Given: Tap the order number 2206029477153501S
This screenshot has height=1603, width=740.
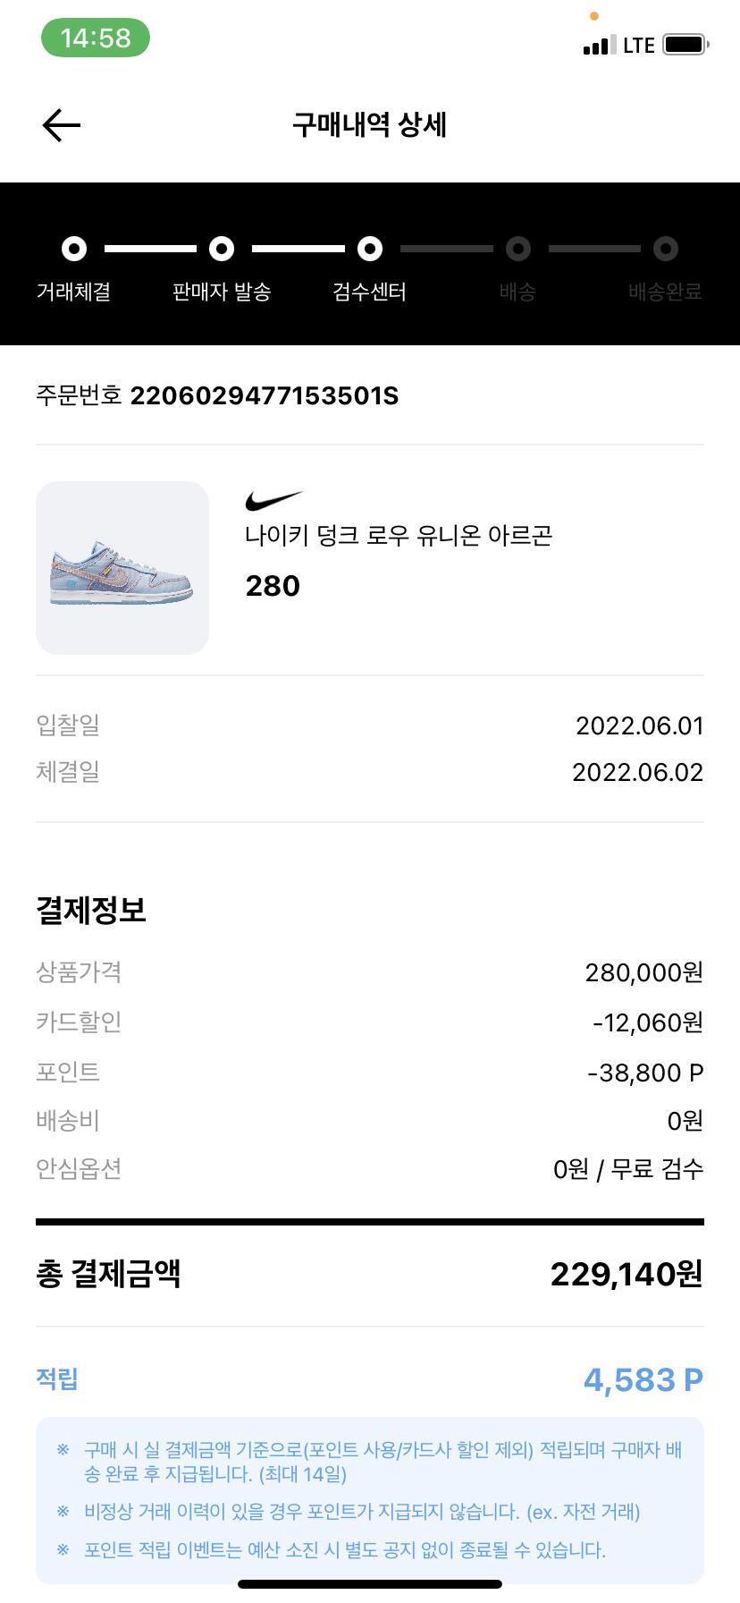Looking at the screenshot, I should pos(265,395).
